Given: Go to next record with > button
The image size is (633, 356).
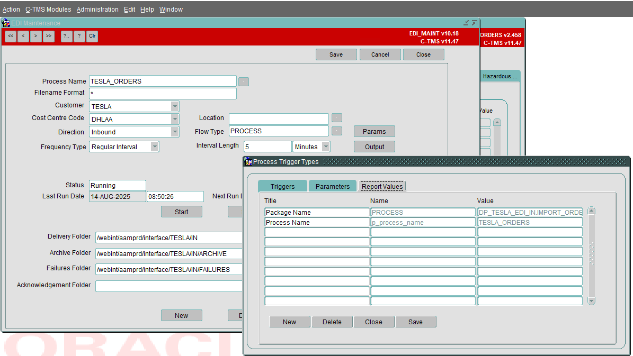Looking at the screenshot, I should coord(35,36).
